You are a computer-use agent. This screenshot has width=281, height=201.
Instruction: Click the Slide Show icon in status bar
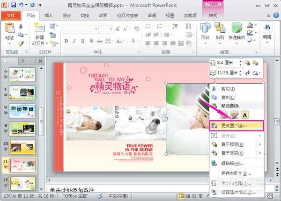tap(200, 196)
